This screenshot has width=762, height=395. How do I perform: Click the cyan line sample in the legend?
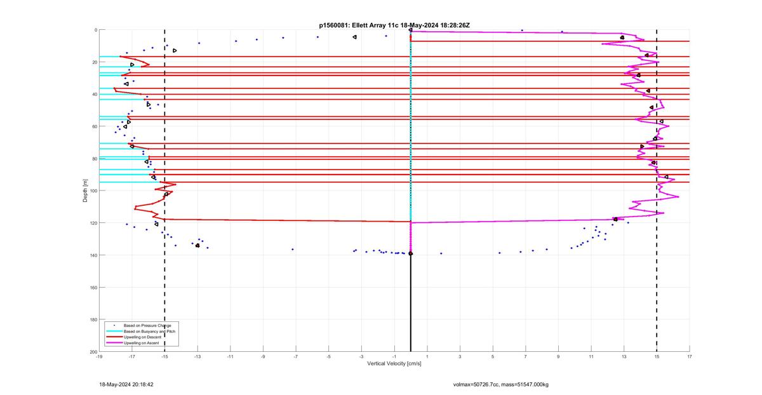click(x=114, y=331)
